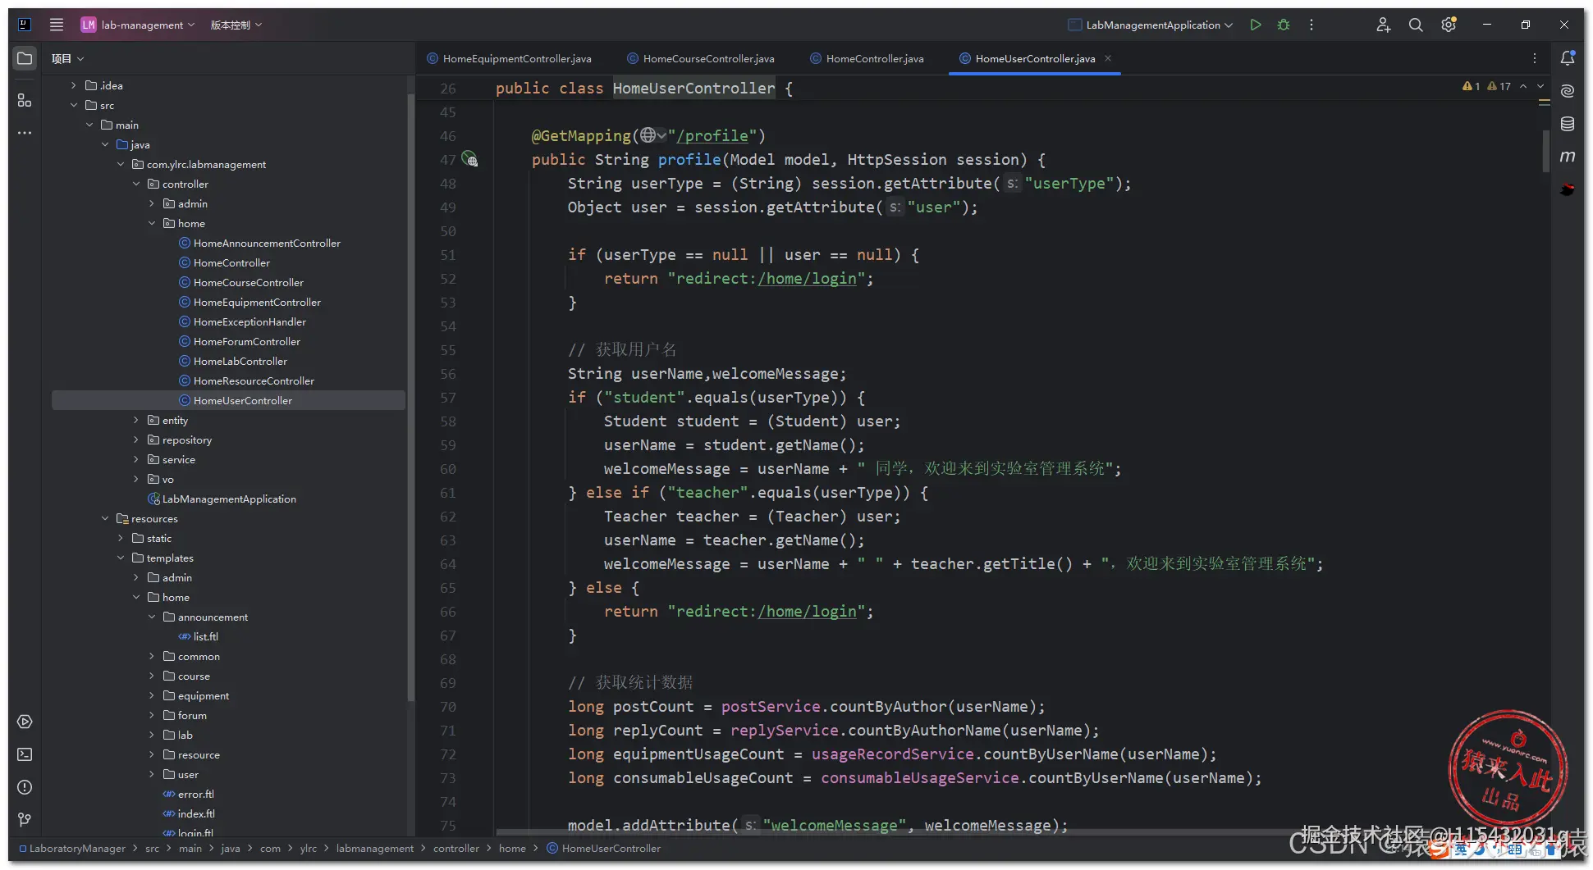Switch to HomeCourseController.java tab

701,58
